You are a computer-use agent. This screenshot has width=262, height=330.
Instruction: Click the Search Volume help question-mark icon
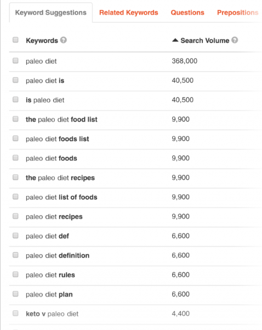coord(235,40)
